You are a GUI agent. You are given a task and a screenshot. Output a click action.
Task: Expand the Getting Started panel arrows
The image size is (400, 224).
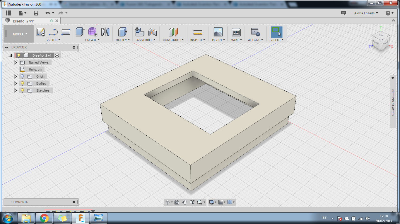click(393, 78)
